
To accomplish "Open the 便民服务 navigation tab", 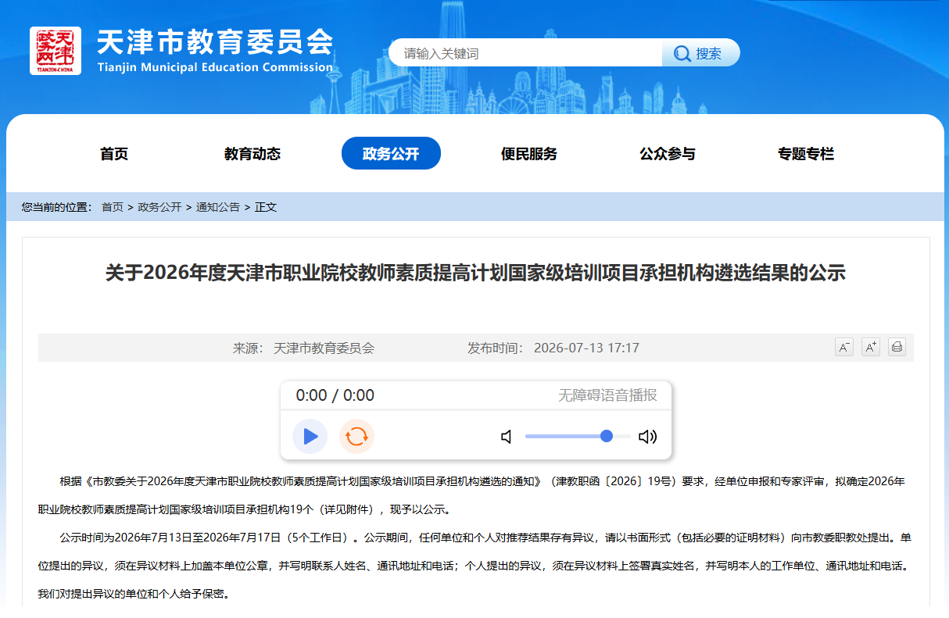I will point(529,154).
